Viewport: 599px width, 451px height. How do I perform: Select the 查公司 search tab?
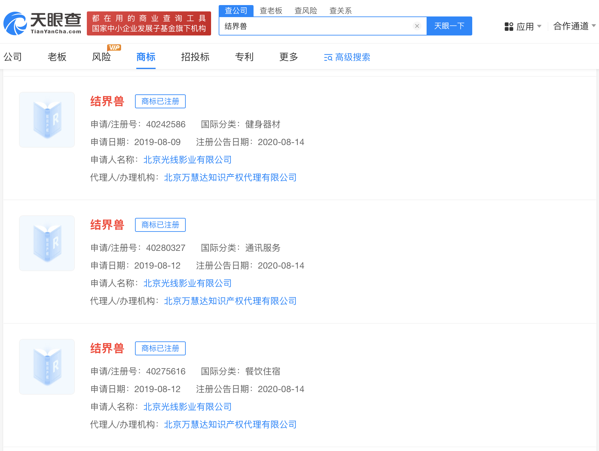236,11
